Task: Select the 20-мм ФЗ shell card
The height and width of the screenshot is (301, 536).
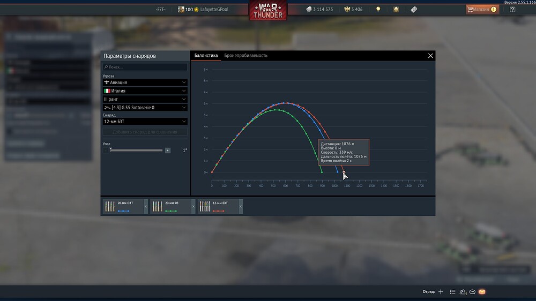Action: [170, 206]
